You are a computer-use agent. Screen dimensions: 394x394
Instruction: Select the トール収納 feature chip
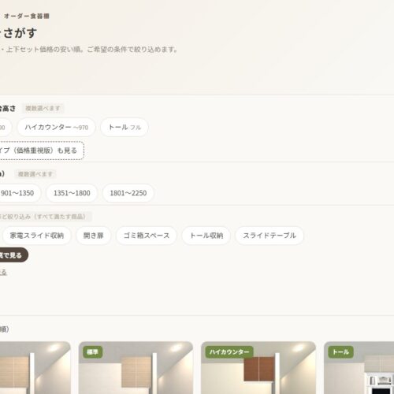206,236
